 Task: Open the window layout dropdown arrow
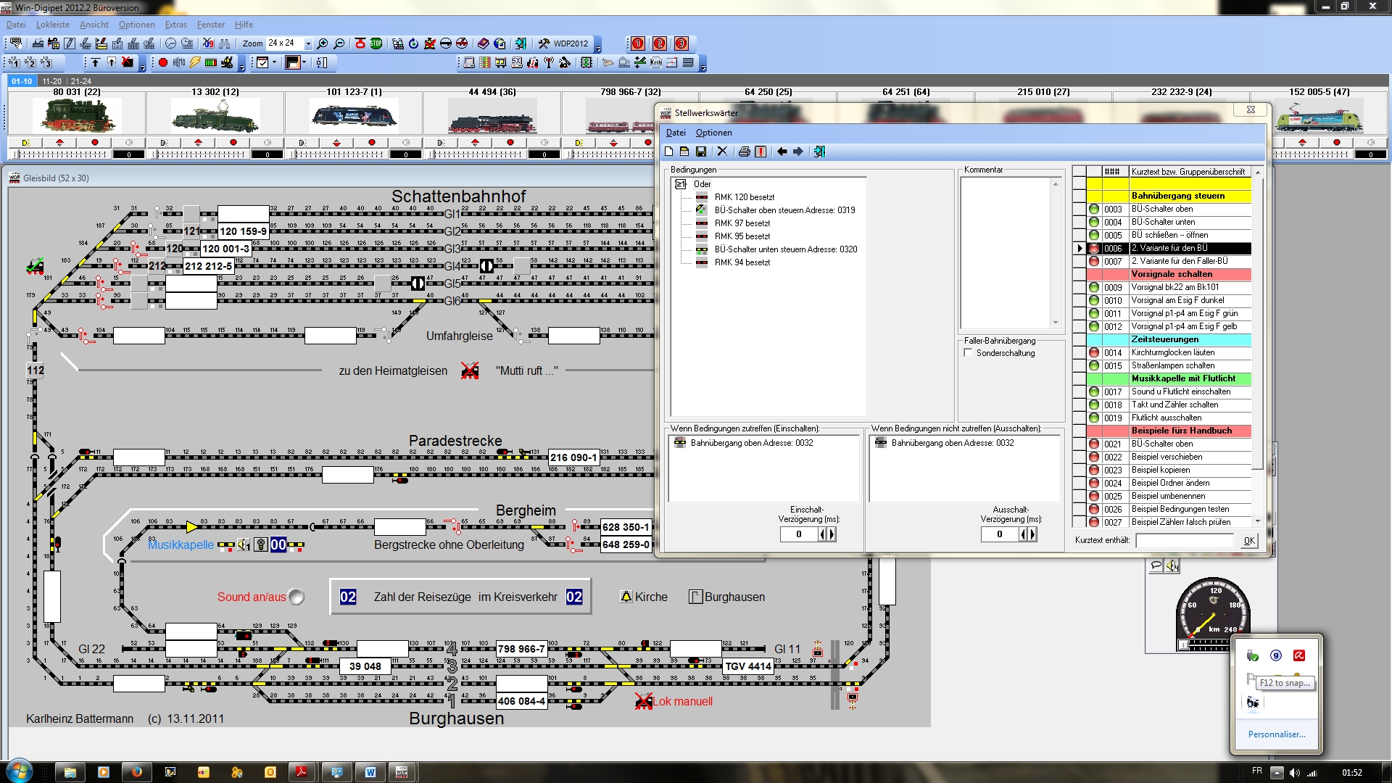[304, 63]
